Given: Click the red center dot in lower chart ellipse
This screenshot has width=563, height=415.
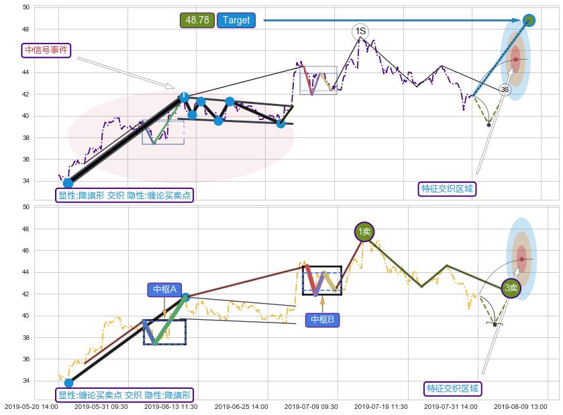Looking at the screenshot, I should tap(521, 259).
